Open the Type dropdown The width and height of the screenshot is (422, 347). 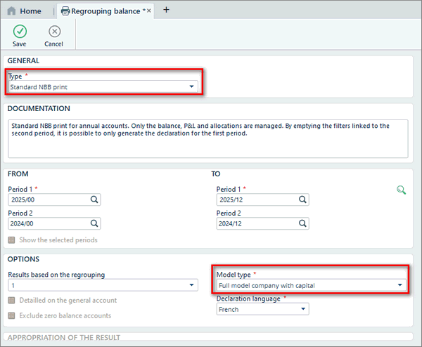tap(191, 87)
